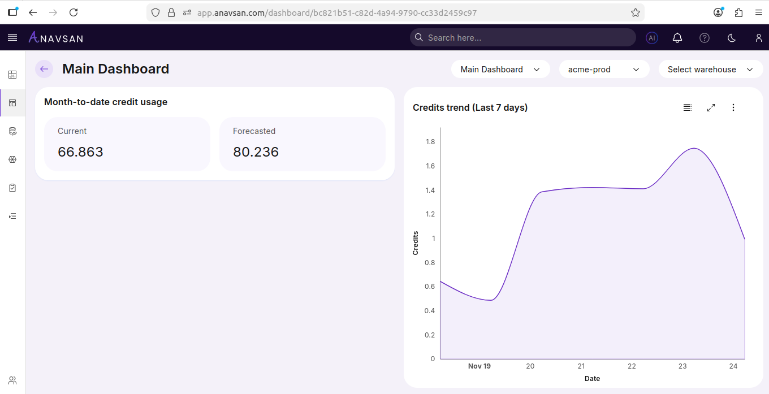Open the query list sidebar icon
Image resolution: width=769 pixels, height=394 pixels.
pyautogui.click(x=12, y=215)
